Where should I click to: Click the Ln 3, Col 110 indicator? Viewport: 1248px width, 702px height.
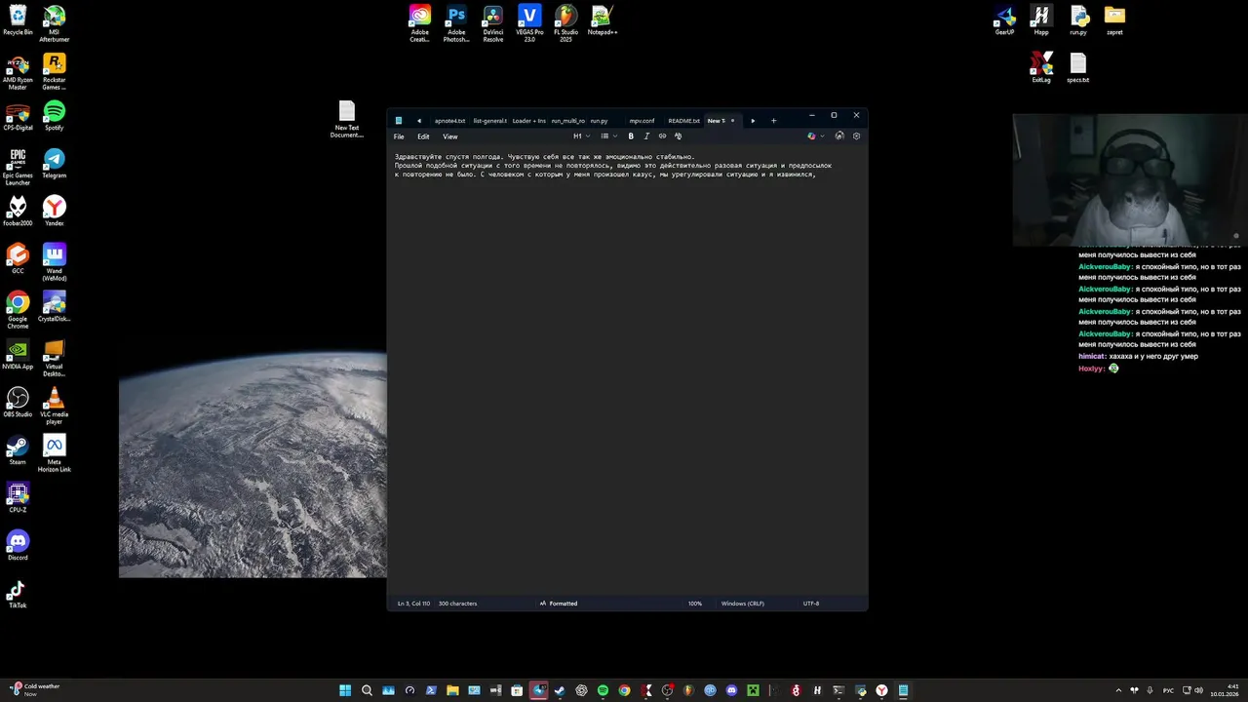coord(413,604)
